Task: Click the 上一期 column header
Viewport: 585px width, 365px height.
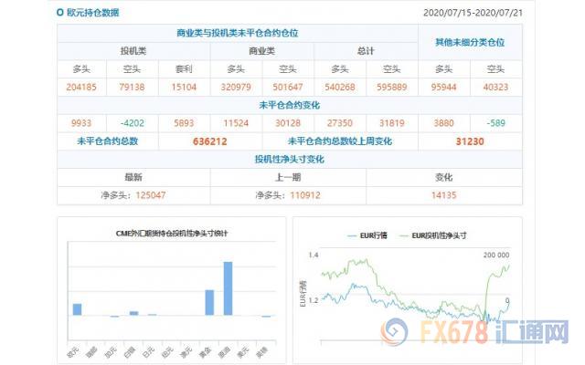Action: [288, 177]
